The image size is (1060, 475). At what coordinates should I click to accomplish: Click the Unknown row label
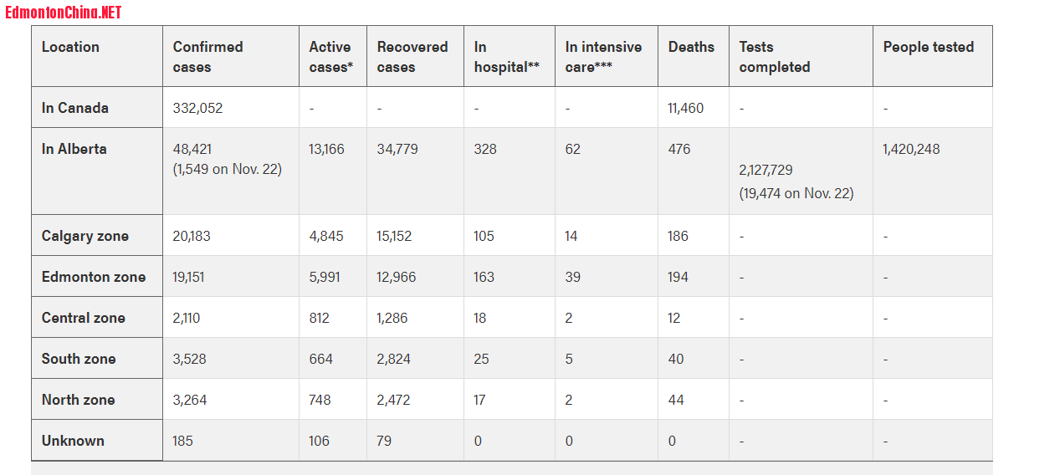tap(73, 441)
